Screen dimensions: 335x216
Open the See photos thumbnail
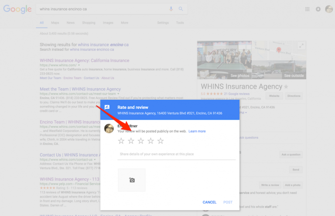[x=224, y=60]
